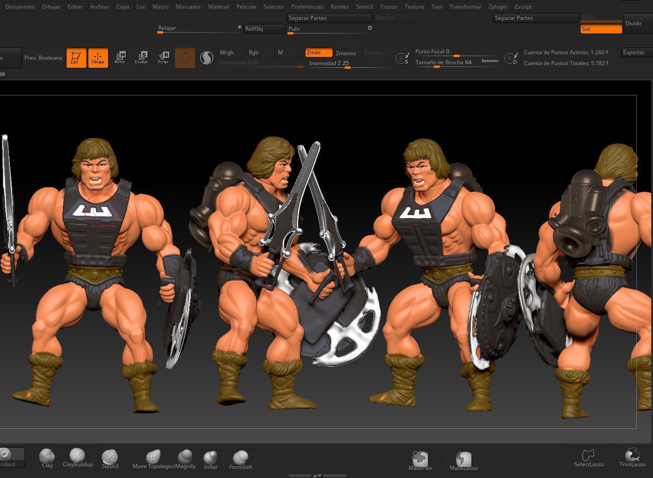
Task: Toggle the small dot beside Relajar
Action: tap(239, 27)
